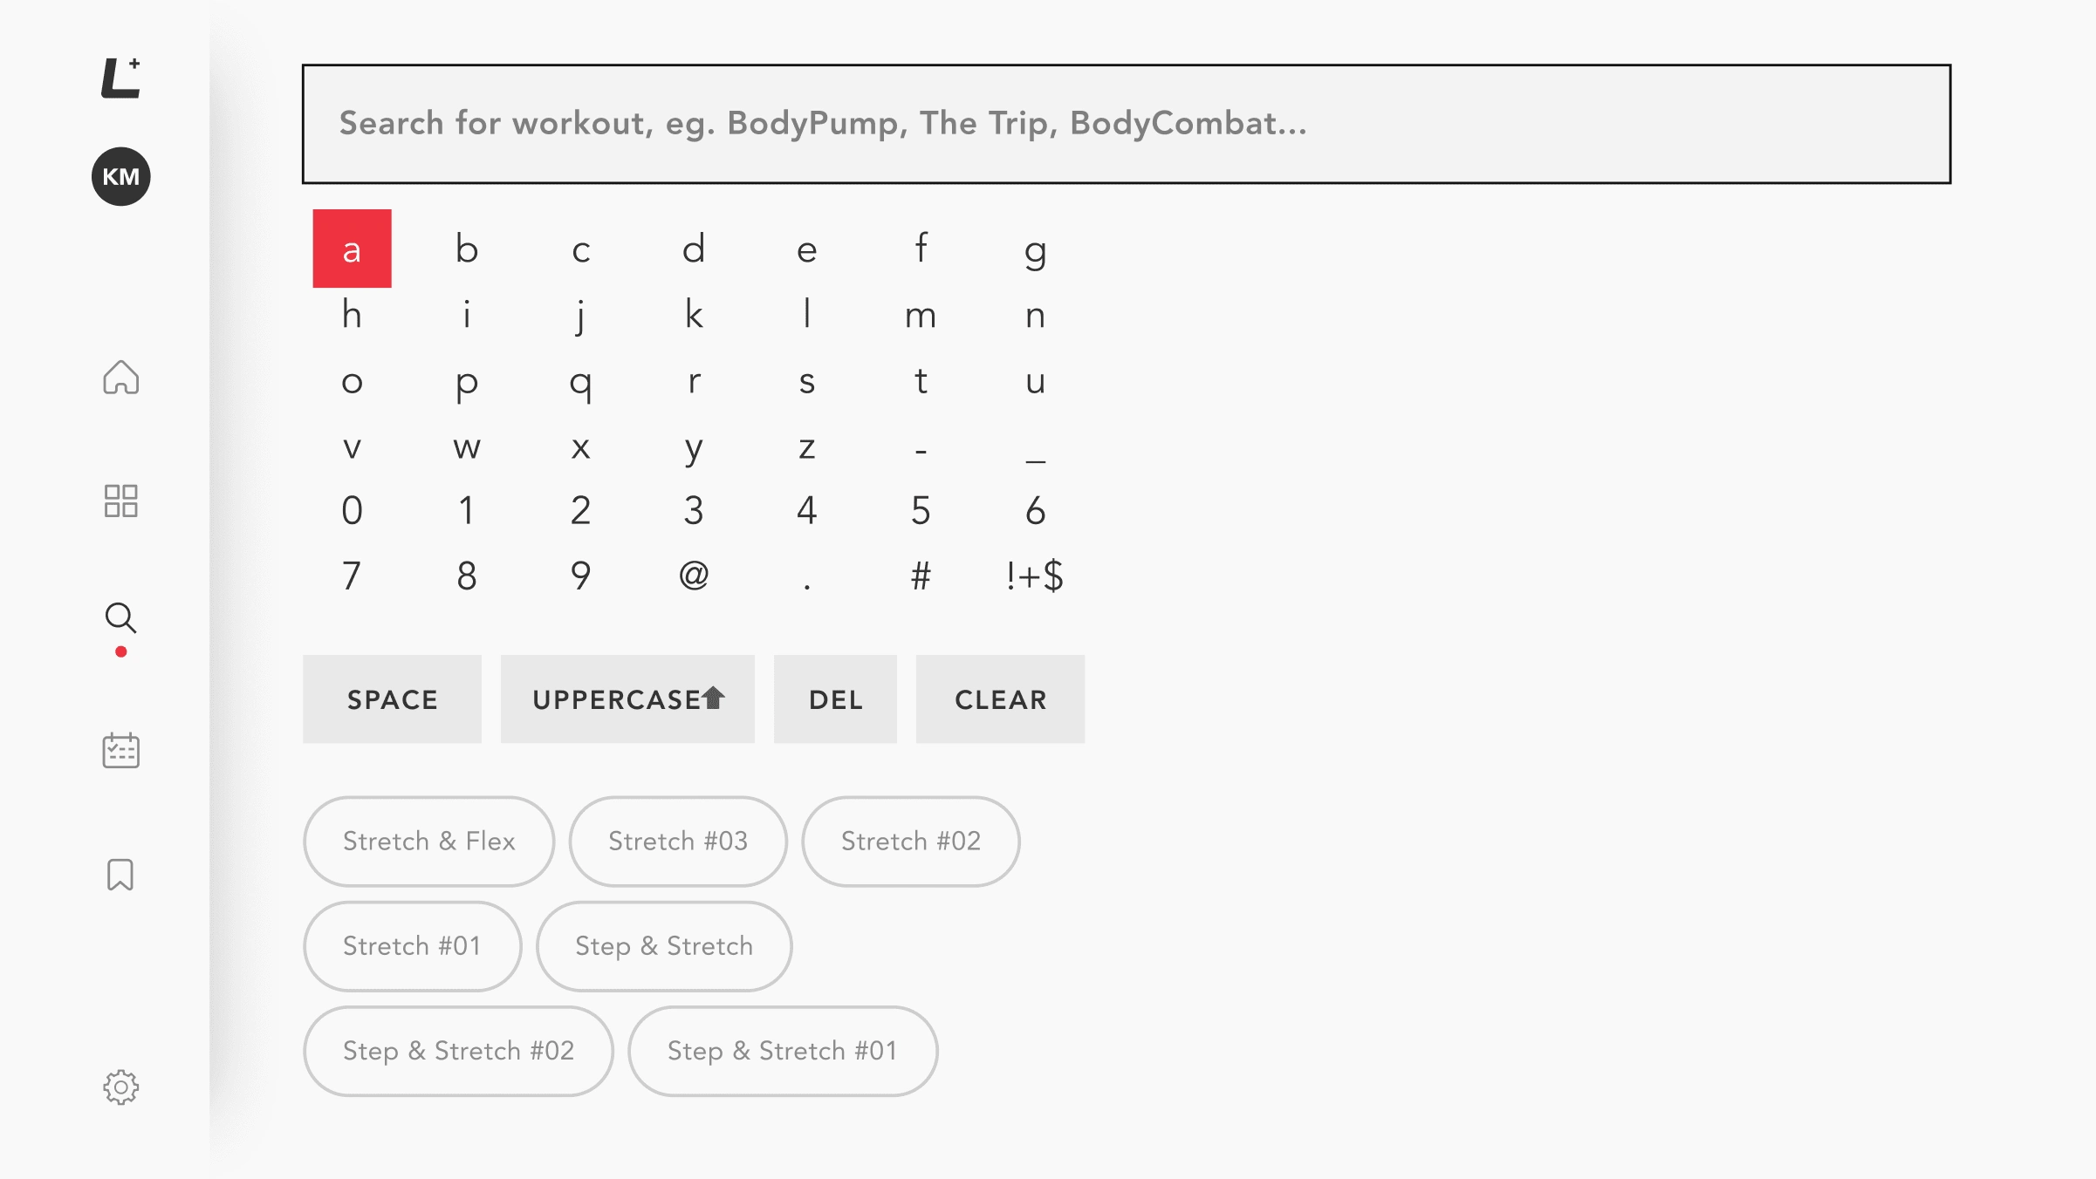Open the settings gear icon
This screenshot has width=2096, height=1179.
coord(120,1087)
